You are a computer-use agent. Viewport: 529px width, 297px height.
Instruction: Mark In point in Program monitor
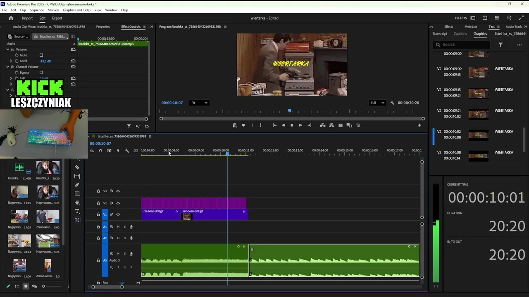[x=253, y=125]
